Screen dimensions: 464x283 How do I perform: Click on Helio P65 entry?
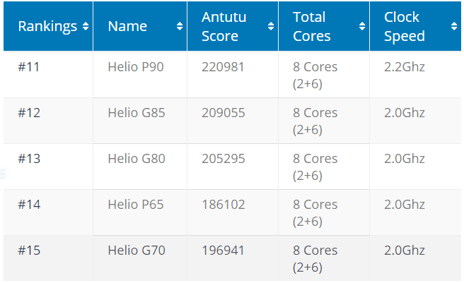pyautogui.click(x=136, y=205)
